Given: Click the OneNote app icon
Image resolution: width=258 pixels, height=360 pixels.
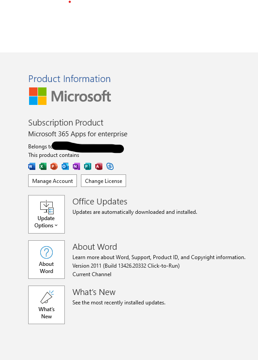Looking at the screenshot, I should click(76, 166).
